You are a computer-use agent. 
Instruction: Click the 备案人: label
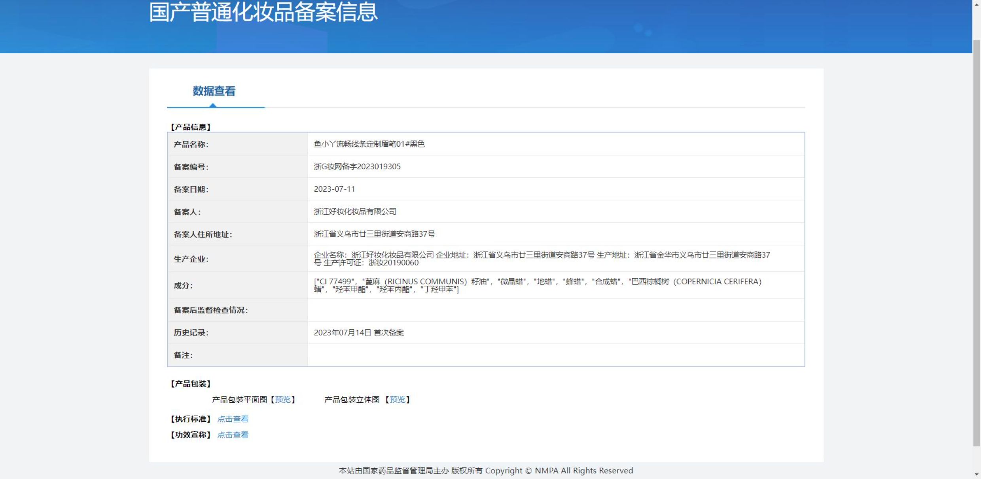tap(187, 212)
